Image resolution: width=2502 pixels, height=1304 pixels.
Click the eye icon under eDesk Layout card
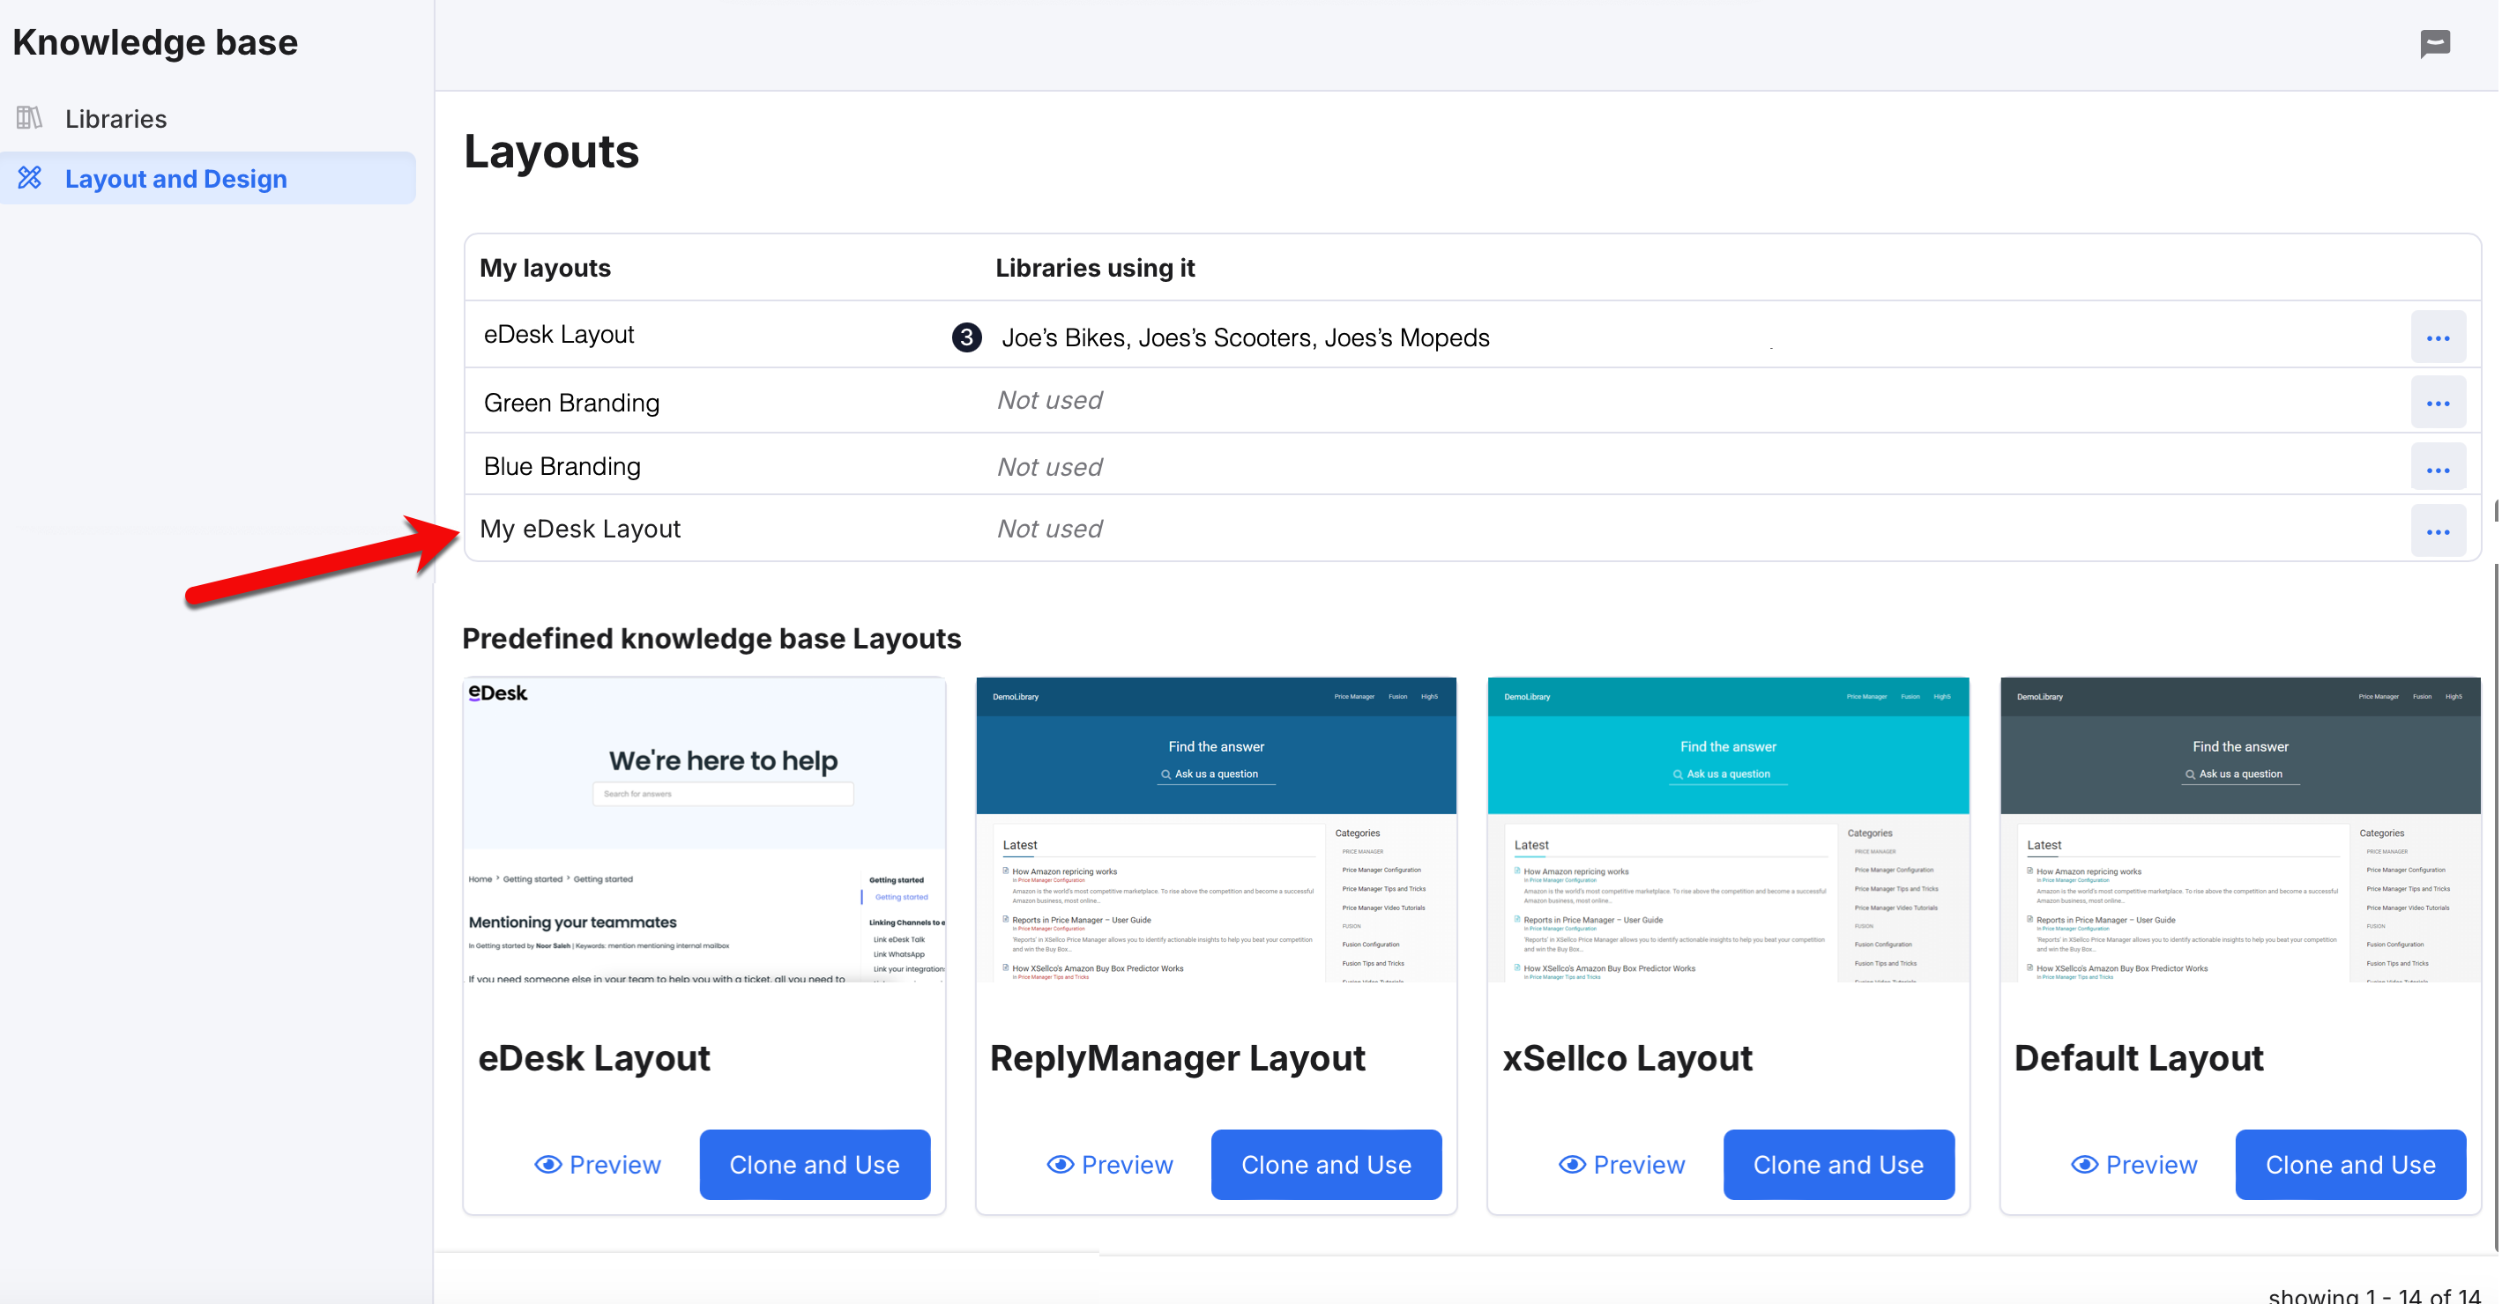pos(547,1164)
